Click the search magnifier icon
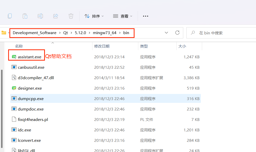 point(193,33)
